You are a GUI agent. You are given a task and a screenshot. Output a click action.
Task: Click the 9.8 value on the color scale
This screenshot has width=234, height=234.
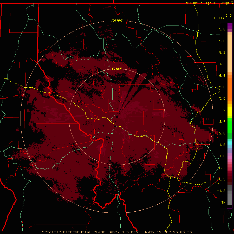coord(222,29)
